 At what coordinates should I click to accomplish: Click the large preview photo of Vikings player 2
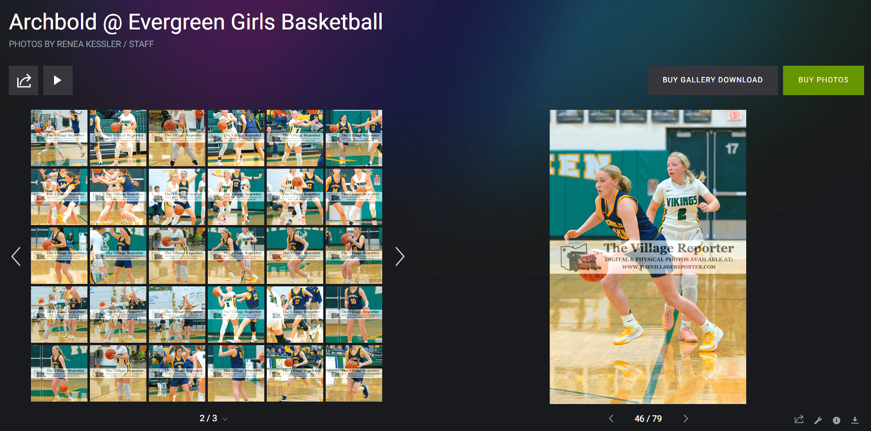click(x=648, y=257)
